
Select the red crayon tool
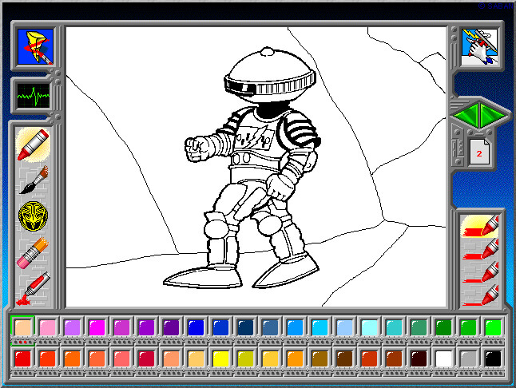tap(33, 145)
